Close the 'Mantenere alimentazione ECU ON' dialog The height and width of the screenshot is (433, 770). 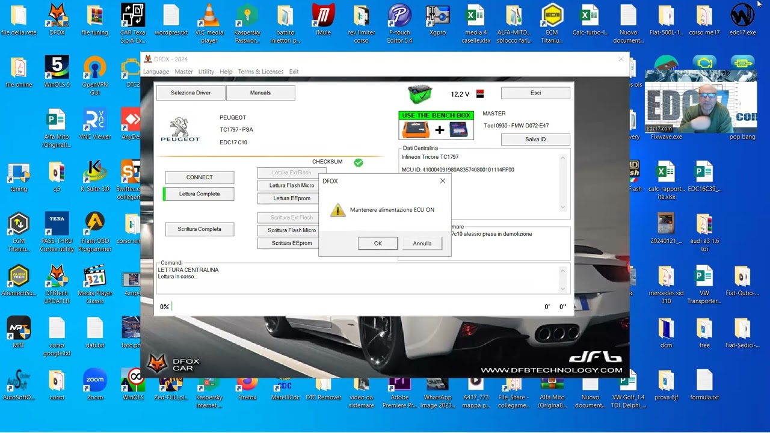click(x=443, y=181)
